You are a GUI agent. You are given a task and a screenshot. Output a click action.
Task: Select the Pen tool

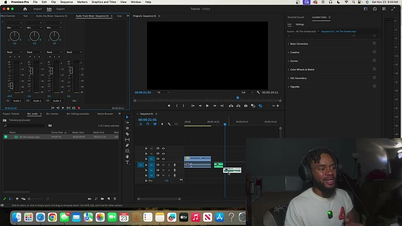127,145
